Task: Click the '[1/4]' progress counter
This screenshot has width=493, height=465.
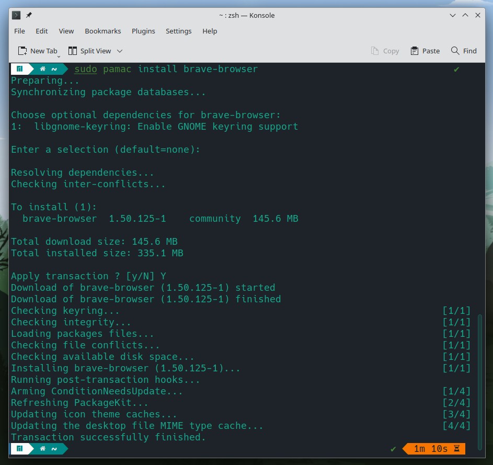Action: (x=456, y=391)
